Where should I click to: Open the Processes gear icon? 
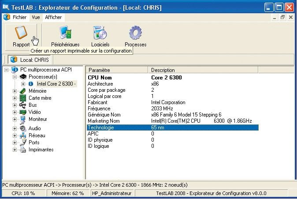point(135,33)
